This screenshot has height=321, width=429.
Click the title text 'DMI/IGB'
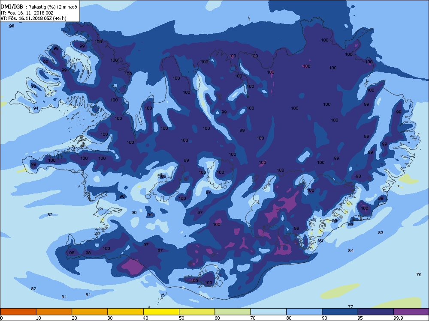point(12,7)
